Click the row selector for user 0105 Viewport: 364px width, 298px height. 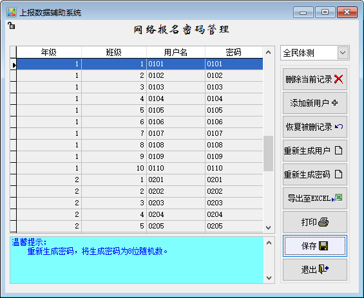click(14, 110)
